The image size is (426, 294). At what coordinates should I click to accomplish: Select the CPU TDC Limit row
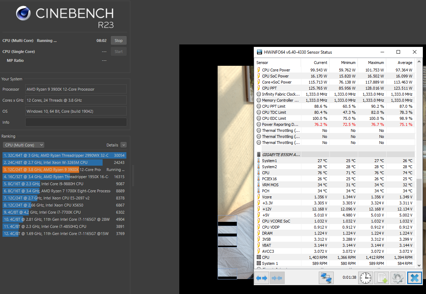(x=335, y=112)
